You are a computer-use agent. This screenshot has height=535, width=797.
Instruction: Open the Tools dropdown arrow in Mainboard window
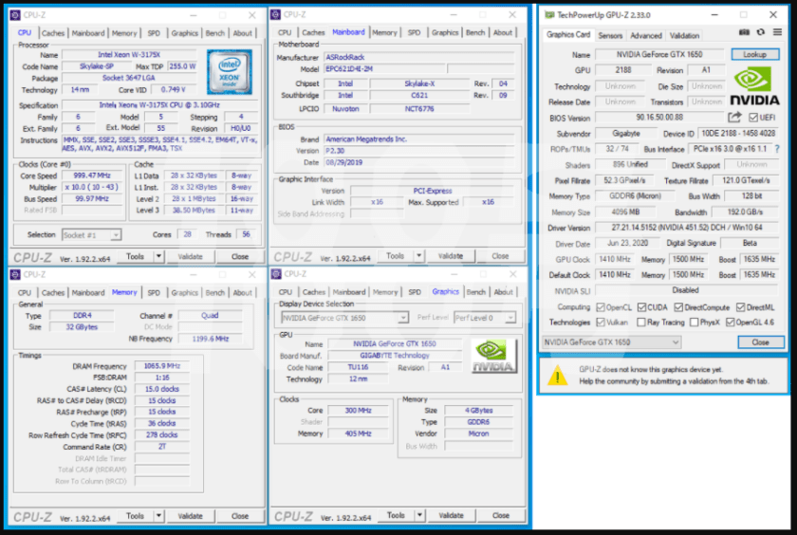pyautogui.click(x=418, y=256)
